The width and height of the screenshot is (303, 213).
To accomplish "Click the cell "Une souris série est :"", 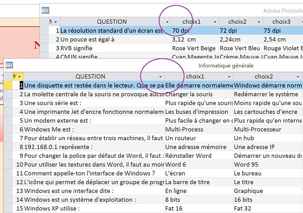I will coord(94,103).
